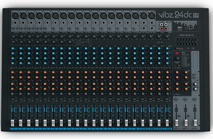Click the compressor knob of channel 2
Viewport: 213px width, 139px height.
[x=21, y=42]
